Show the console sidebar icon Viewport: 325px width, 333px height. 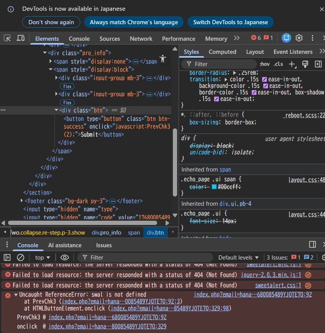(7, 257)
